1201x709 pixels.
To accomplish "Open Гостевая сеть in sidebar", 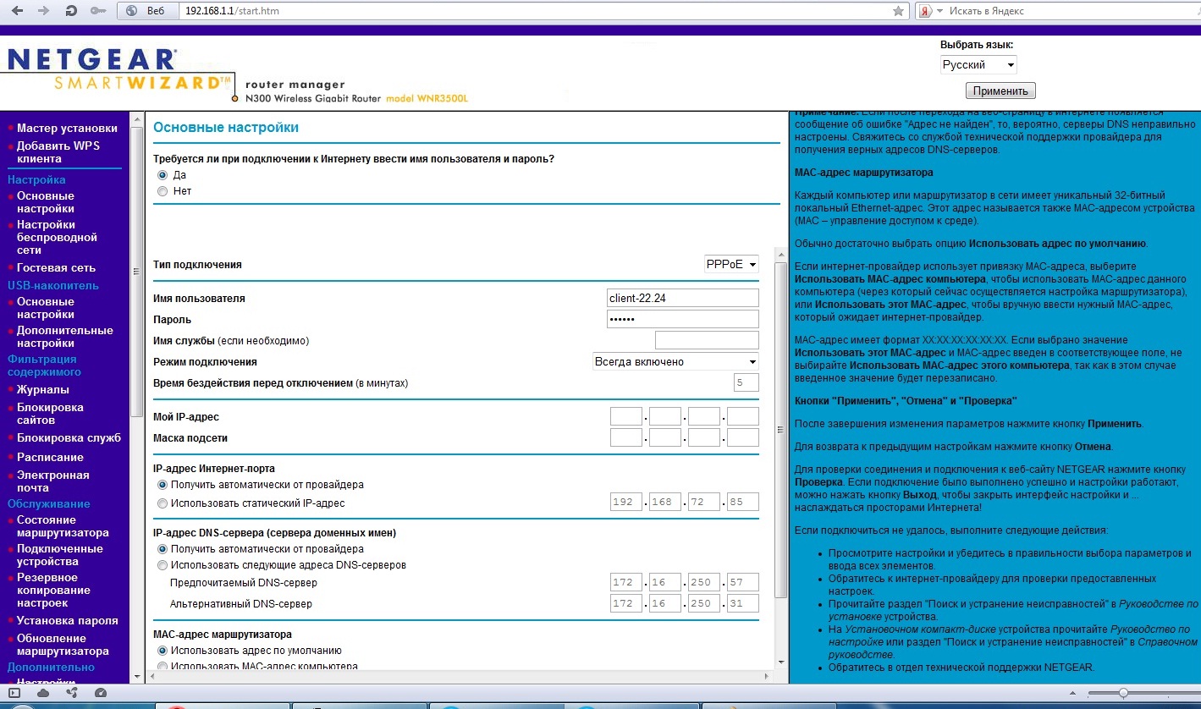I will 56,267.
